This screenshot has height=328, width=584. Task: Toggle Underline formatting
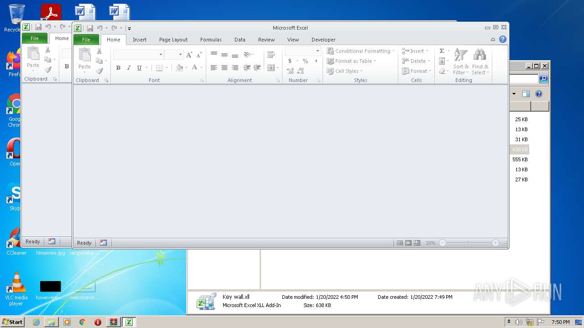139,68
